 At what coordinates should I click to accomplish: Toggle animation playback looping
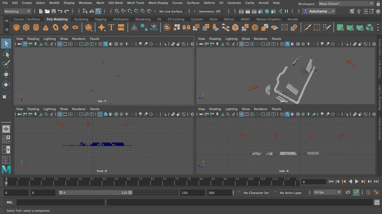[347, 192]
